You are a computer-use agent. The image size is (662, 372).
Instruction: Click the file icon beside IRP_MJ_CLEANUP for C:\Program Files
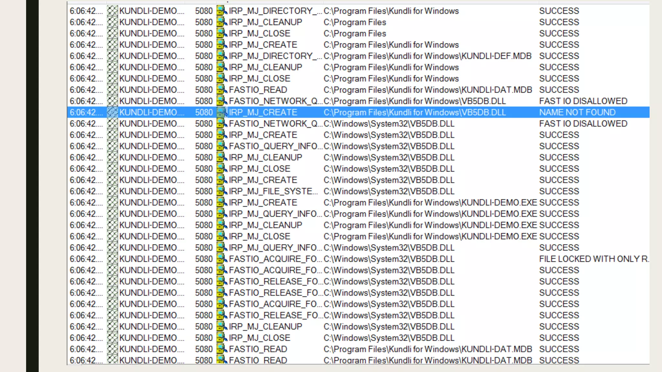click(x=221, y=22)
